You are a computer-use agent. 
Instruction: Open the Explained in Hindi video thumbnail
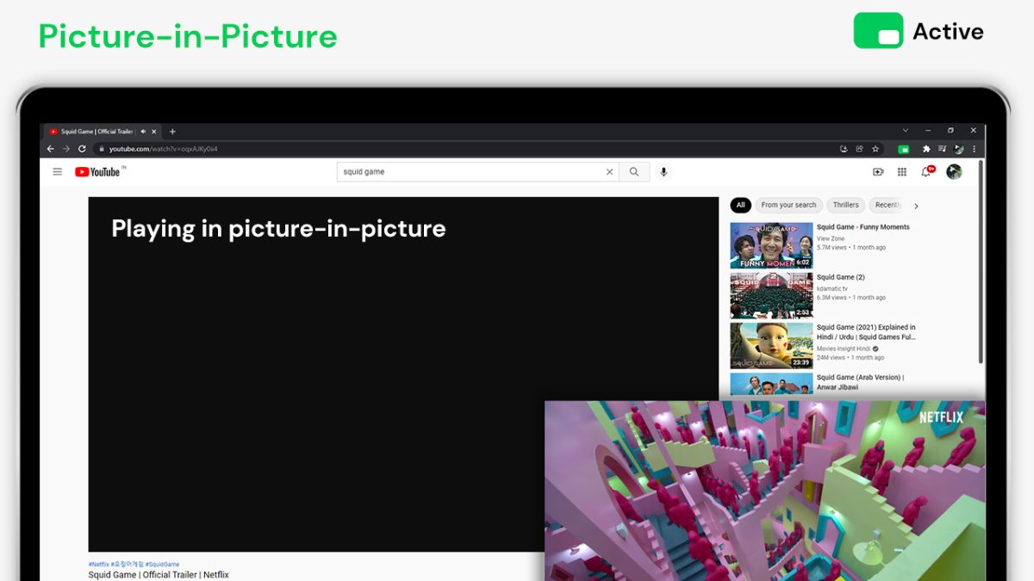click(x=771, y=345)
